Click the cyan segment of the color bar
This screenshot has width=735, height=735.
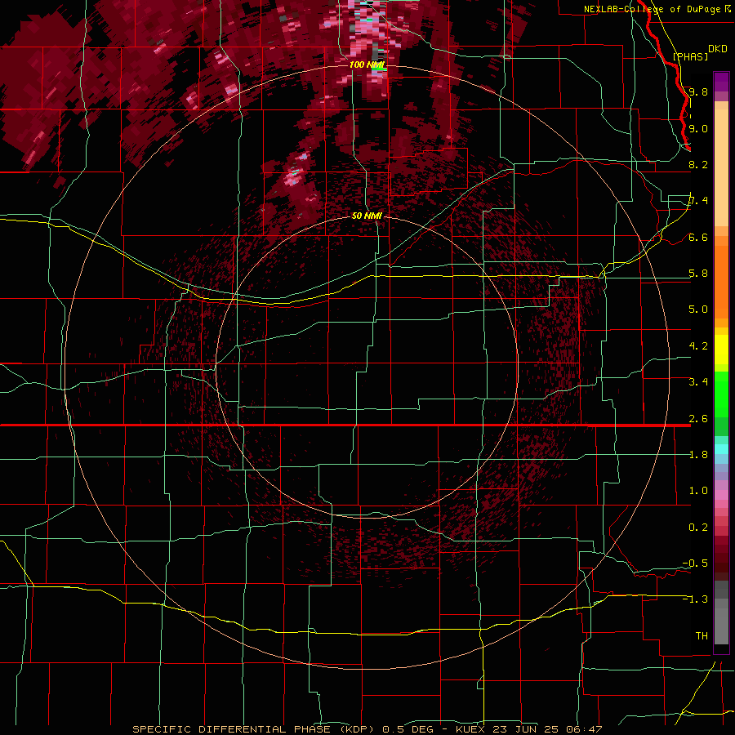721,449
